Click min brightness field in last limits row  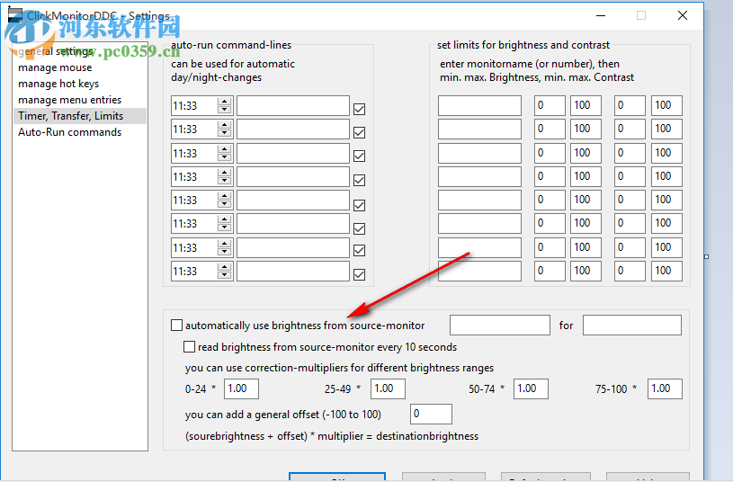click(x=550, y=272)
